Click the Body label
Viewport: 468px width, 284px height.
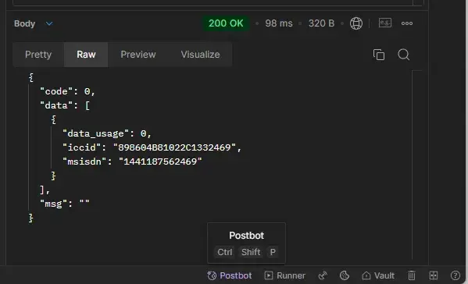point(24,23)
